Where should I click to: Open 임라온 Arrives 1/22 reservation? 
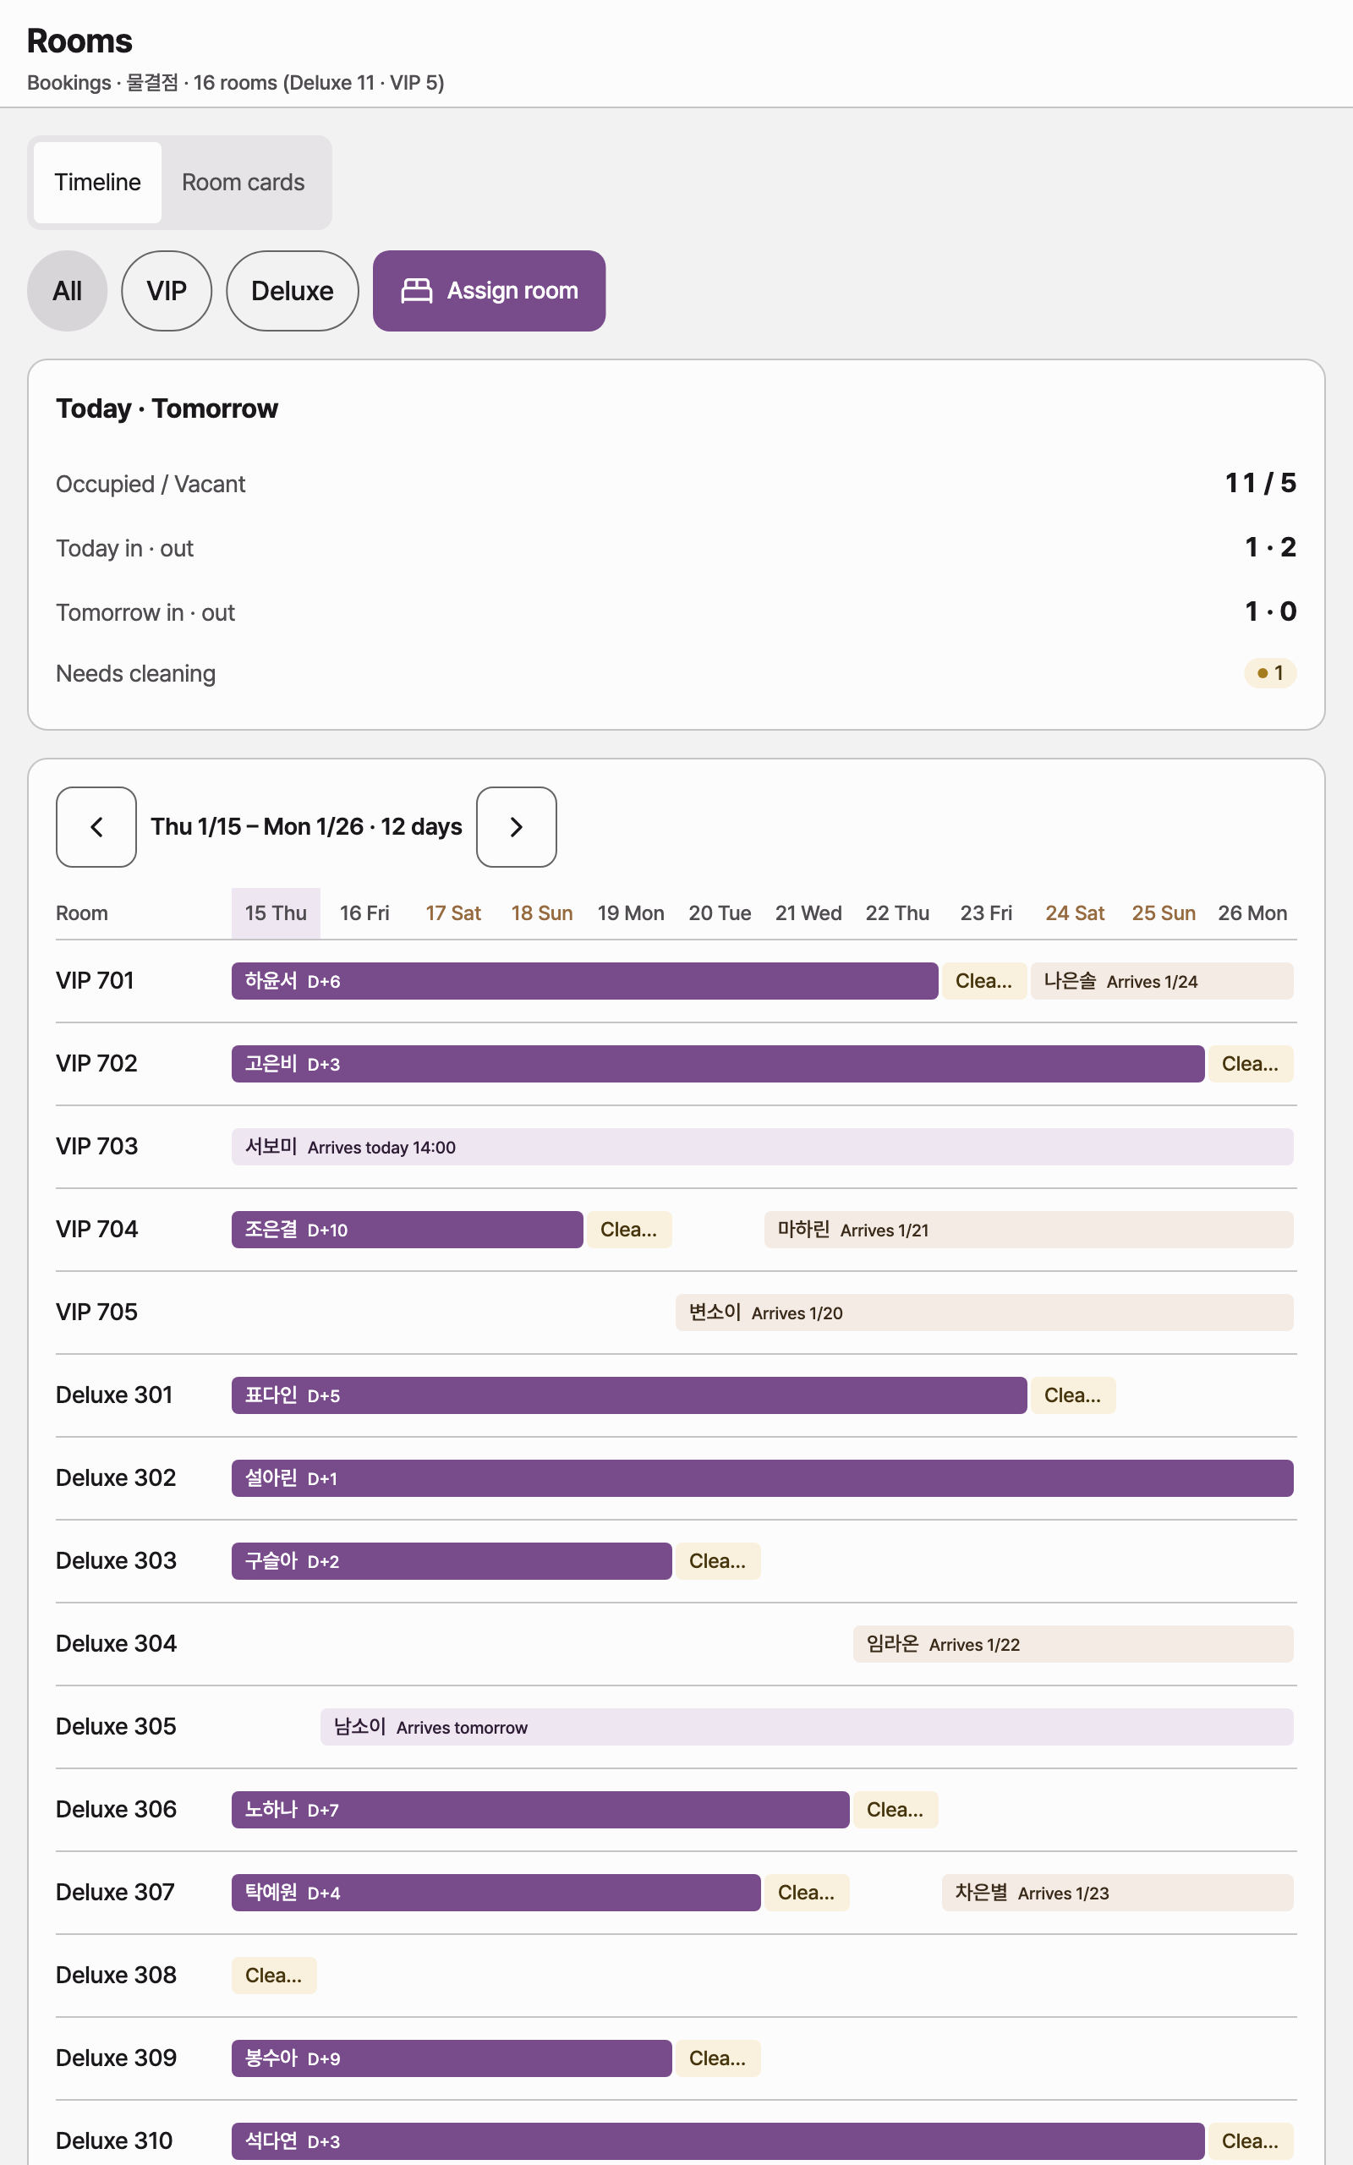1073,1644
